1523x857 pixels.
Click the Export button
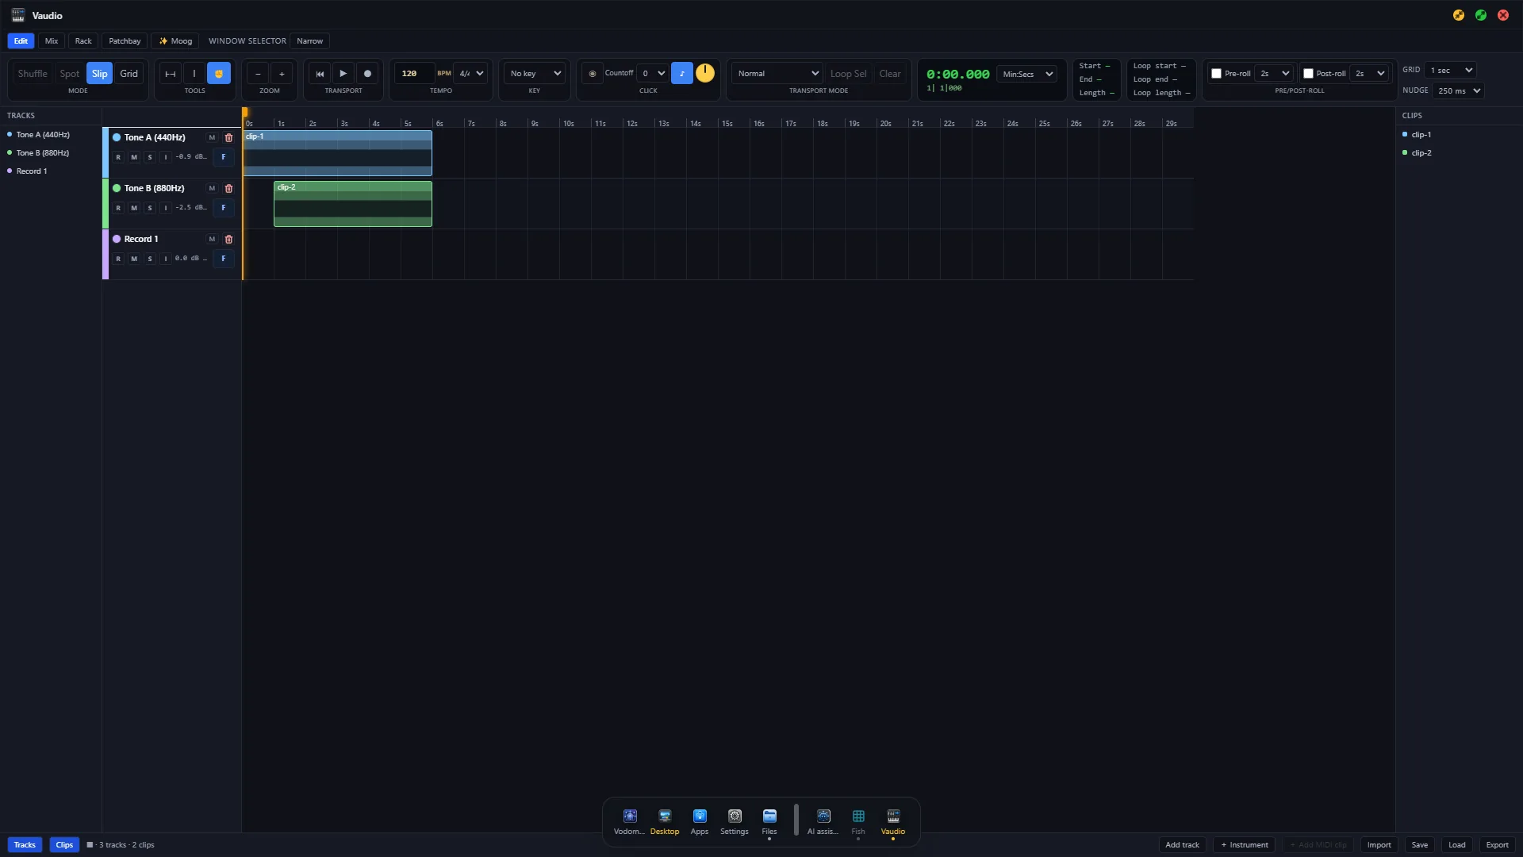(x=1497, y=845)
